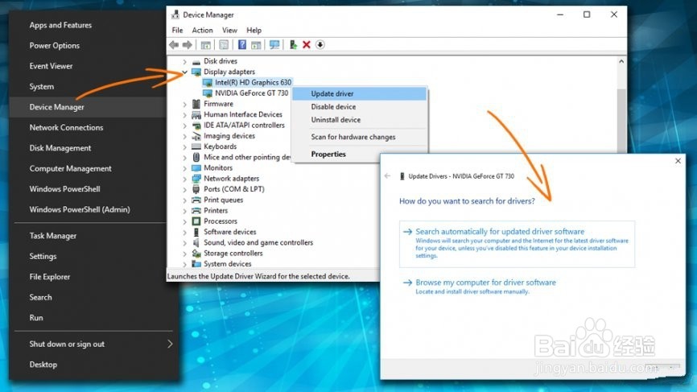Click the Scan for hardware changes monitor icon
Screen dimensions: 697x392
(274, 44)
